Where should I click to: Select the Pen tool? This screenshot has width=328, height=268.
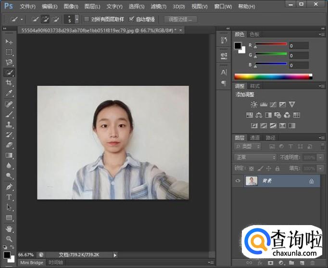tap(9, 187)
